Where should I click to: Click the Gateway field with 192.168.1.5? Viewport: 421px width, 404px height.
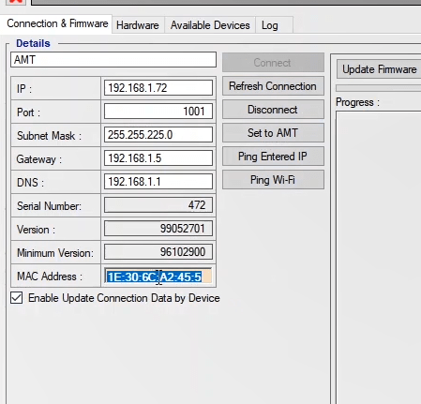(x=158, y=158)
